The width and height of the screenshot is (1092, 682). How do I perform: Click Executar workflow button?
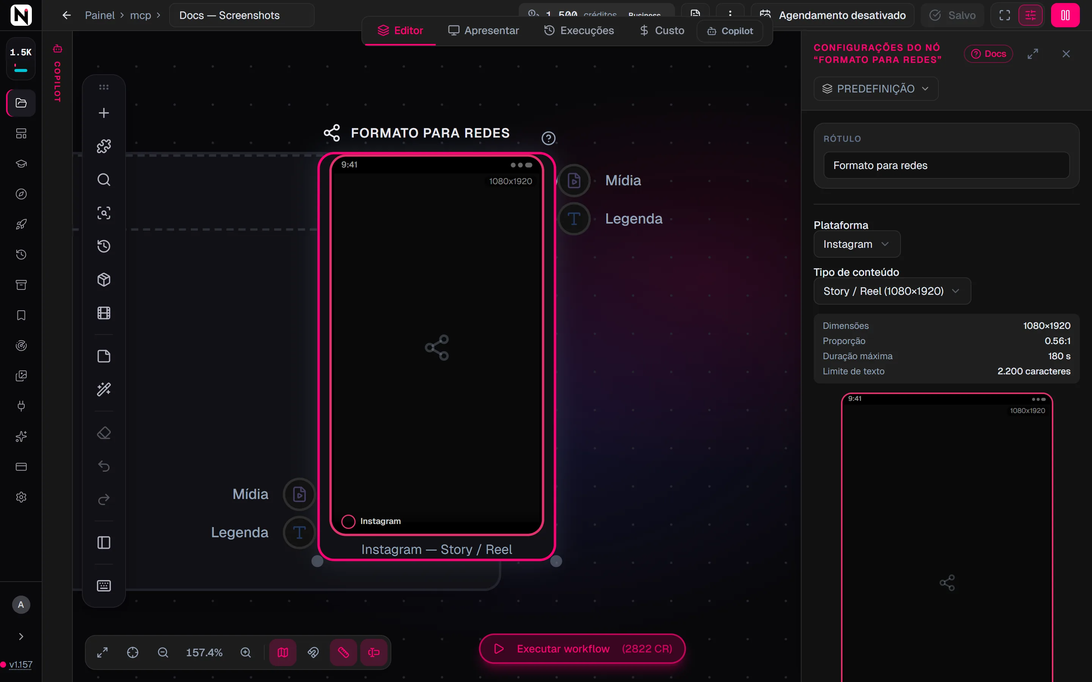pyautogui.click(x=582, y=649)
